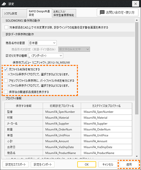Viewport: 141px width, 170px height.
Task: Click the SOLIDWORKS 操作時の動作 section header
Action: [68, 21]
